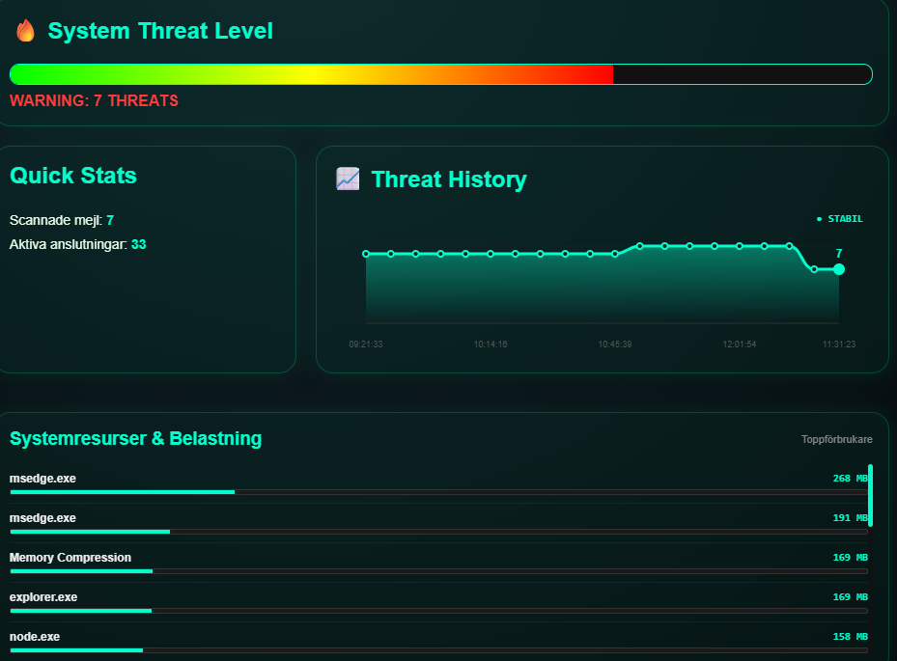The image size is (897, 661).
Task: Click the chart icon next to Threat History
Action: coord(348,179)
